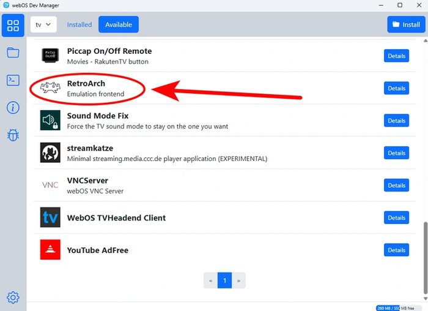The height and width of the screenshot is (311, 428).
Task: Expand the tv device dropdown
Action: 43,24
